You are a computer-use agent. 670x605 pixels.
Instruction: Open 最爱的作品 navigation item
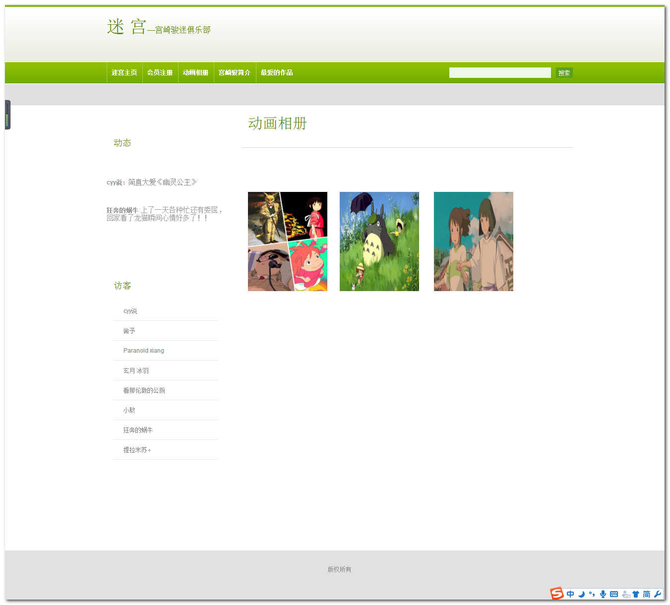(x=277, y=72)
